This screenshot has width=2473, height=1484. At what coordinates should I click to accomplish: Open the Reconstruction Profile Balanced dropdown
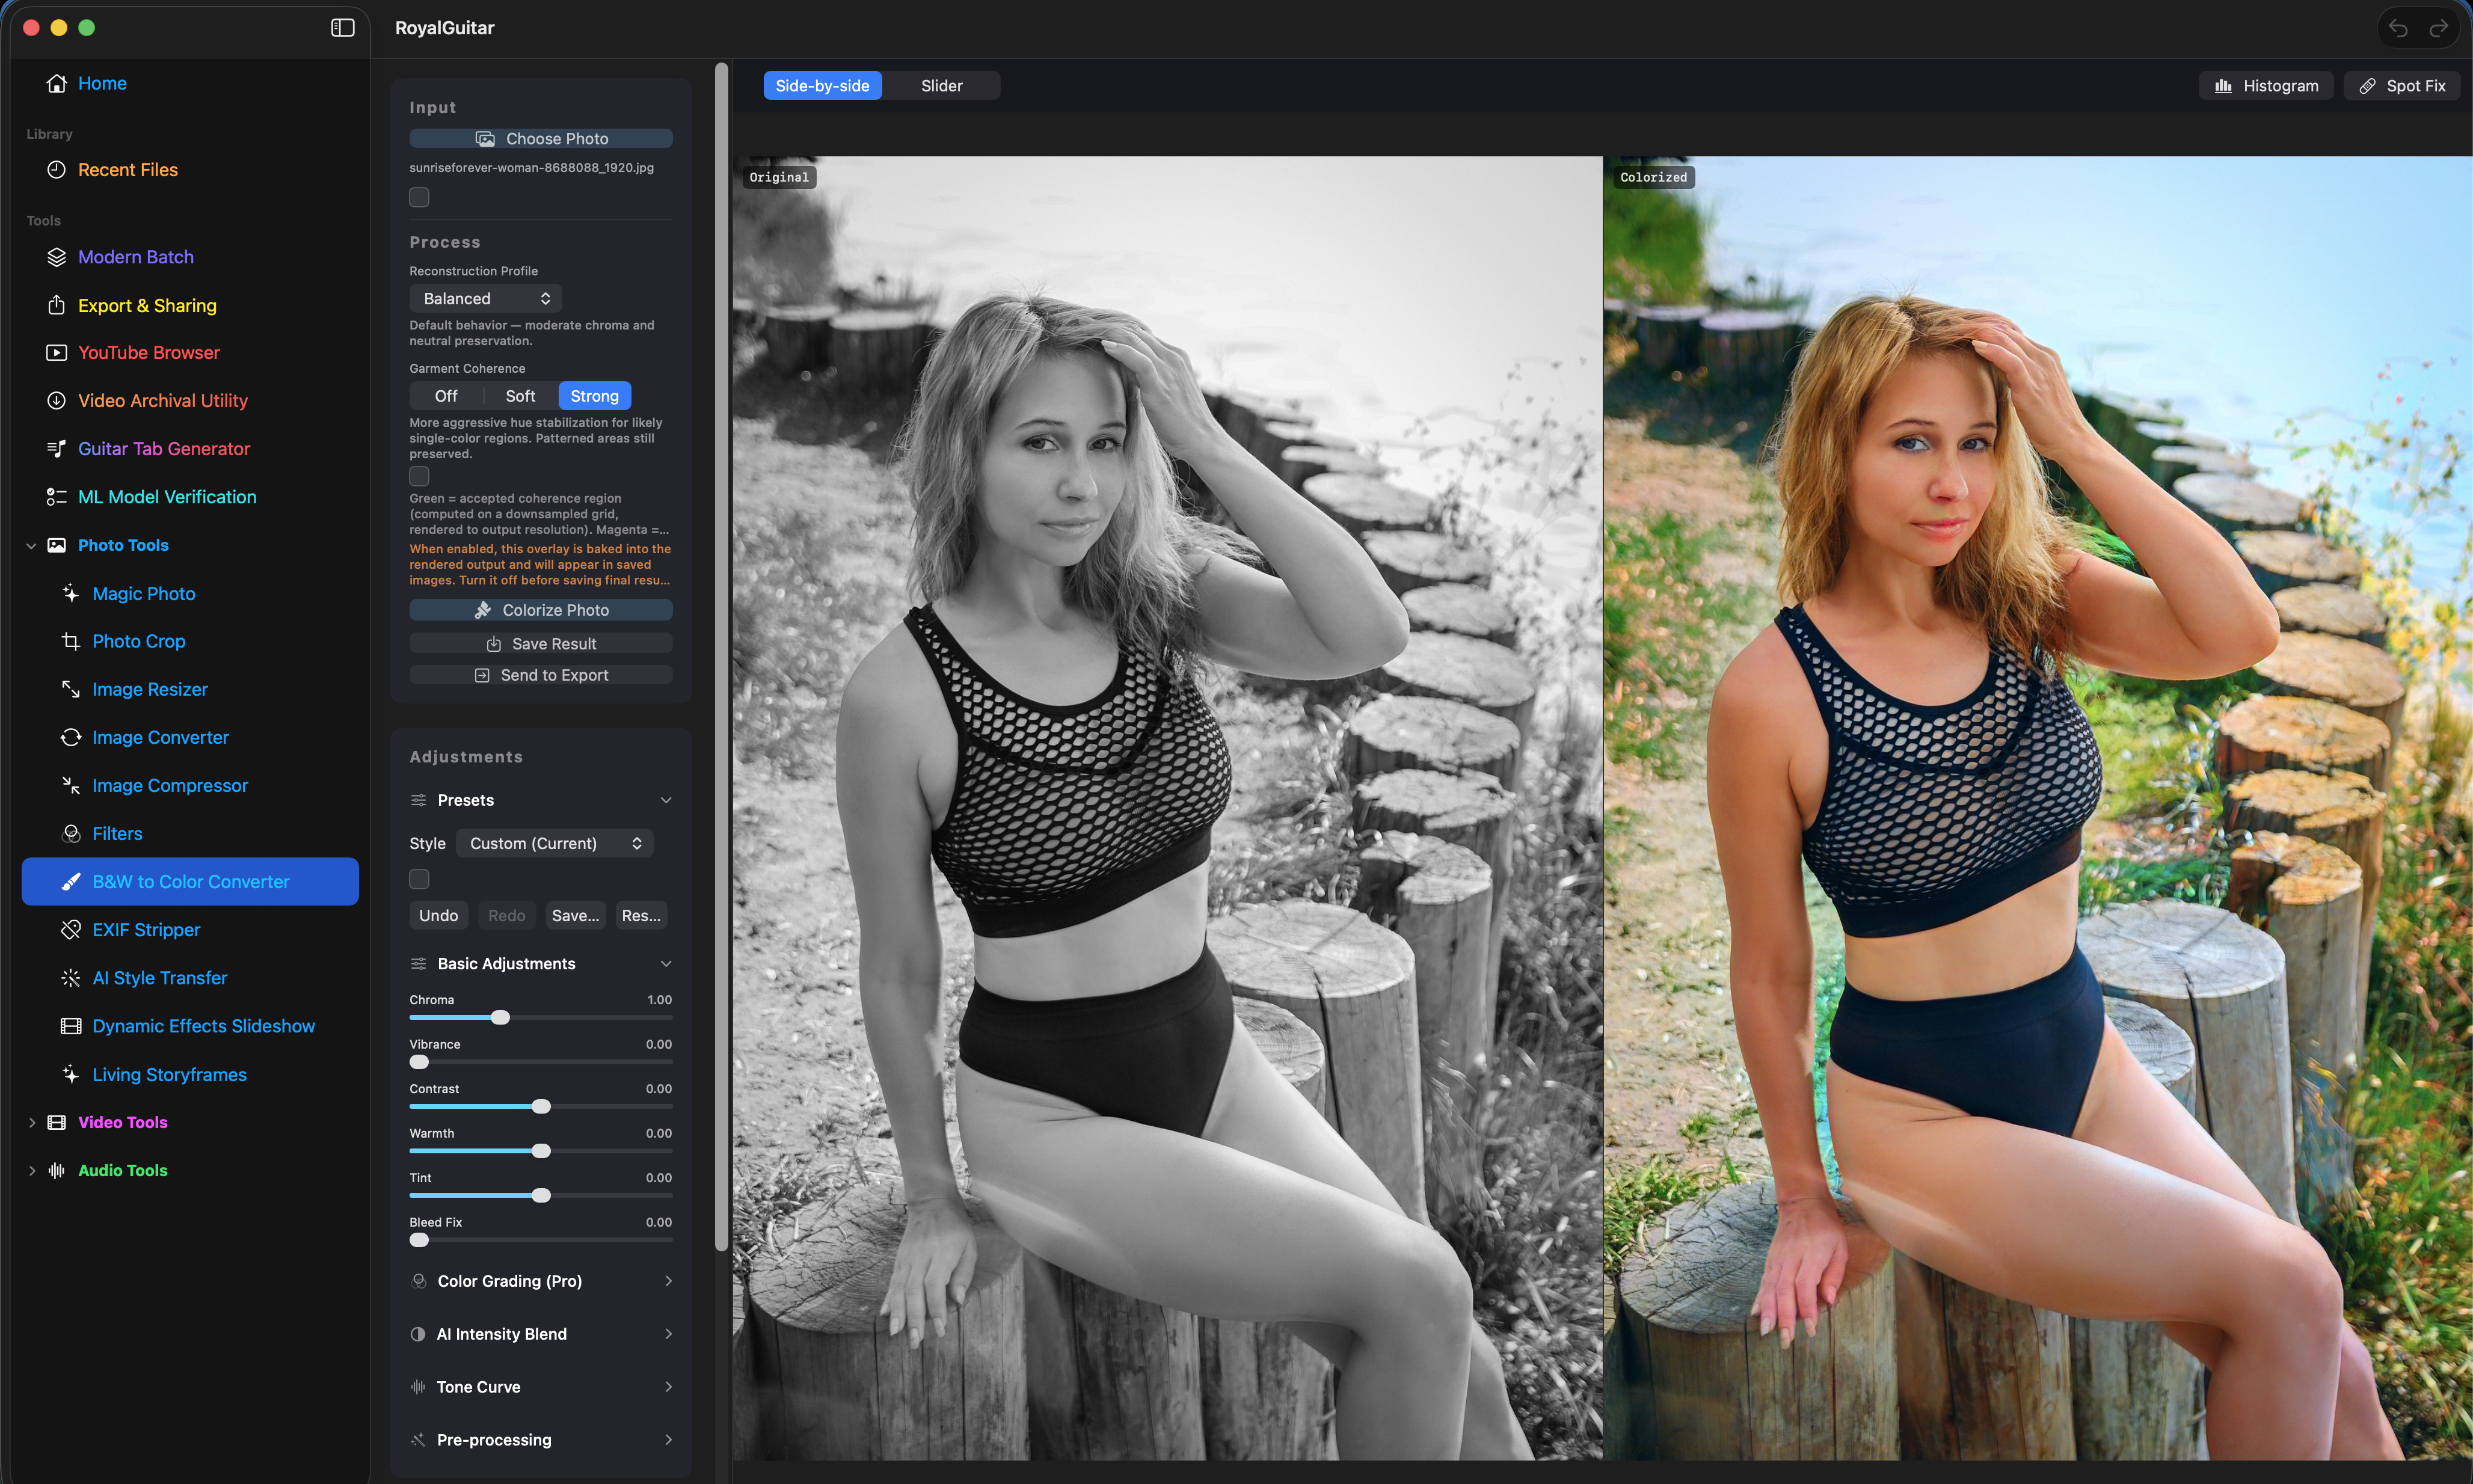click(486, 299)
